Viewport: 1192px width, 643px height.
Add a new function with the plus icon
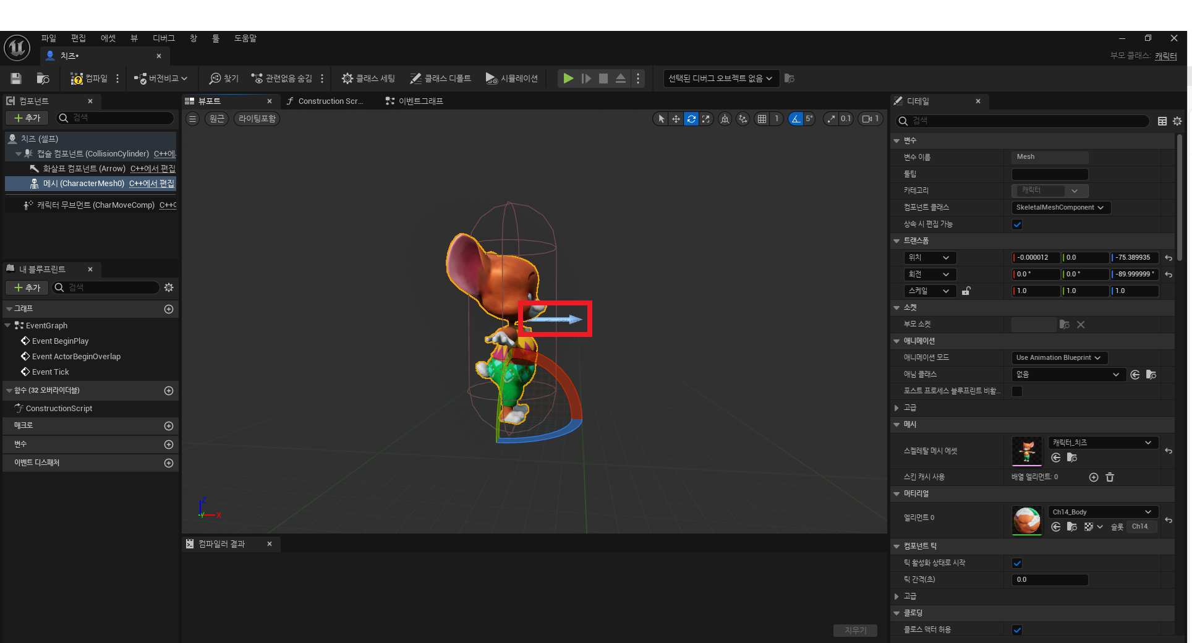(x=169, y=391)
